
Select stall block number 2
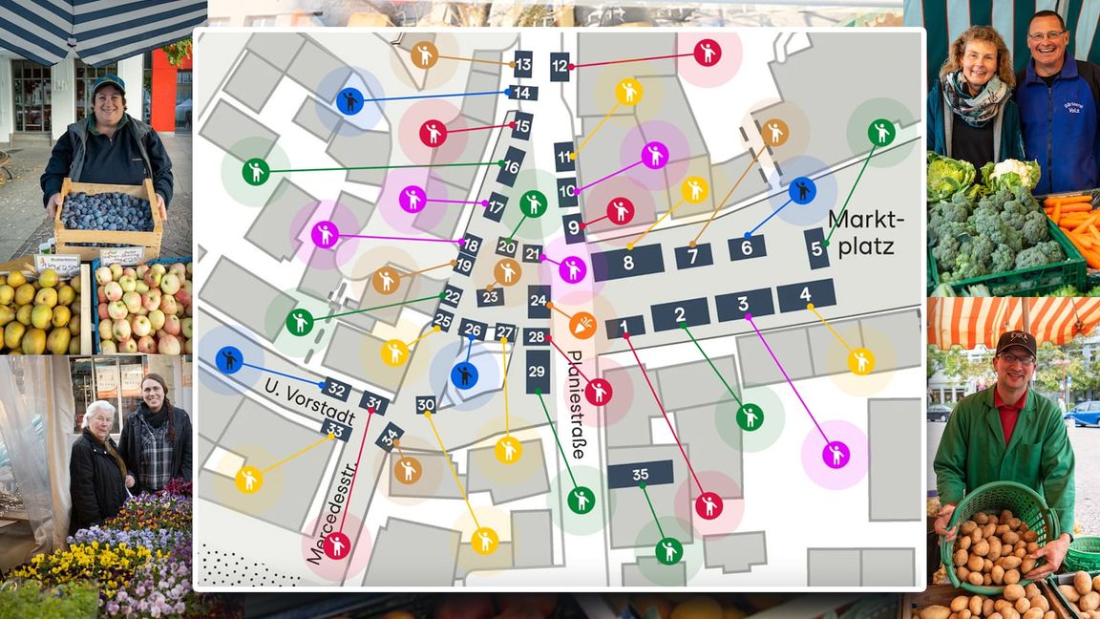(x=680, y=314)
